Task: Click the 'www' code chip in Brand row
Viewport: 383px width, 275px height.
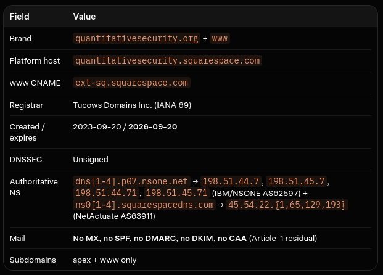Action: click(220, 38)
